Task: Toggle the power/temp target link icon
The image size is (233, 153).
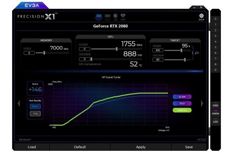Action: click(196, 53)
